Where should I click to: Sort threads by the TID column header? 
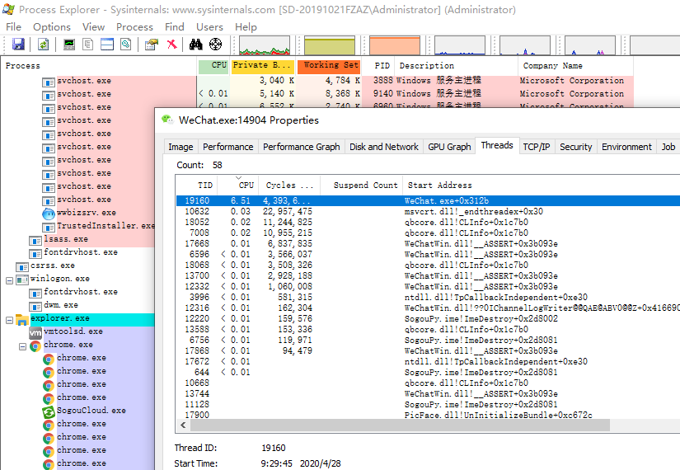coord(204,186)
